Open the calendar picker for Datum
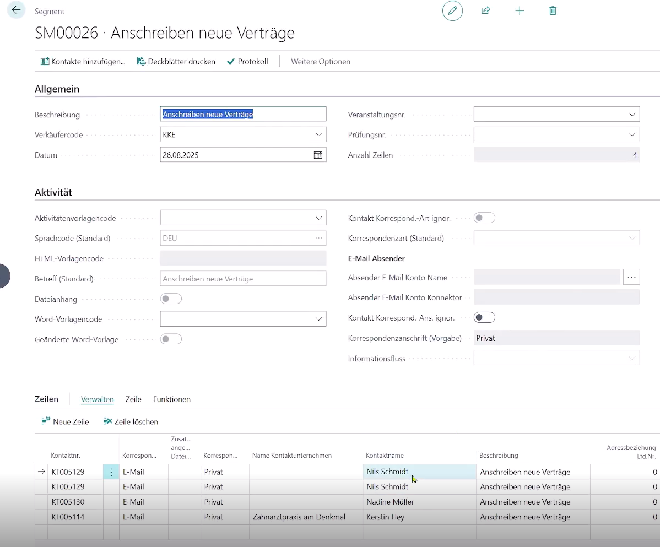 pyautogui.click(x=318, y=155)
